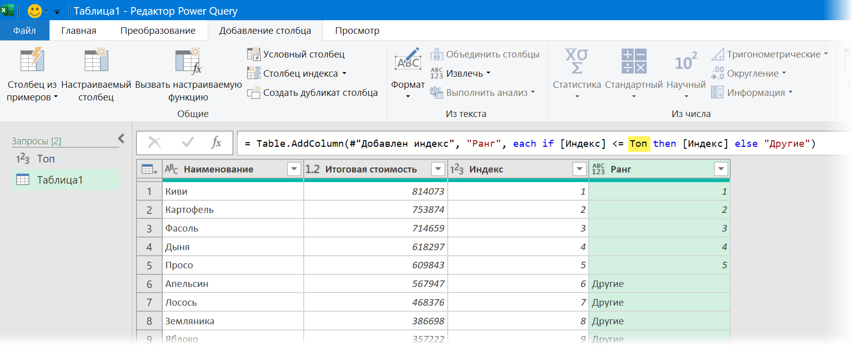Click the Выполнить анализ icon
Viewport: 853px width, 345px height.
(x=437, y=92)
